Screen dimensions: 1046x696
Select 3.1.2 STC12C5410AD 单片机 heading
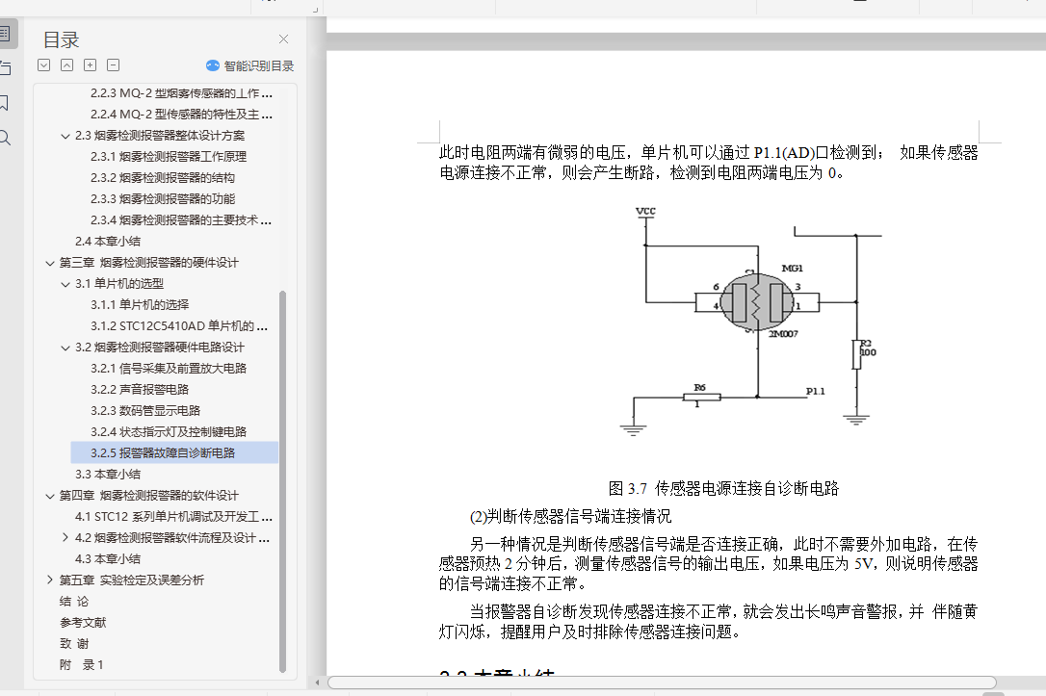point(179,326)
